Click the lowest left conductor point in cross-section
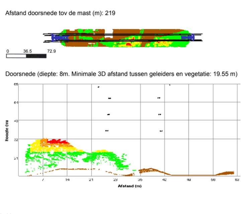 107,131
